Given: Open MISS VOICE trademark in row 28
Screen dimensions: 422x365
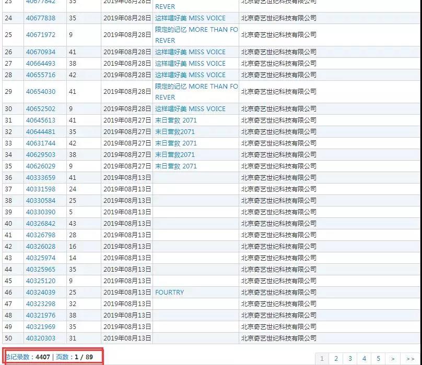Looking at the screenshot, I should (190, 75).
